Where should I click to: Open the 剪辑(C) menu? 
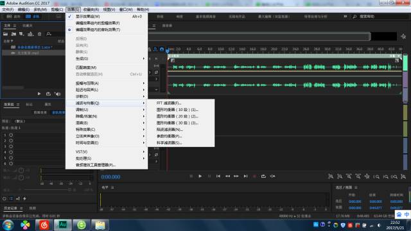(x=57, y=10)
